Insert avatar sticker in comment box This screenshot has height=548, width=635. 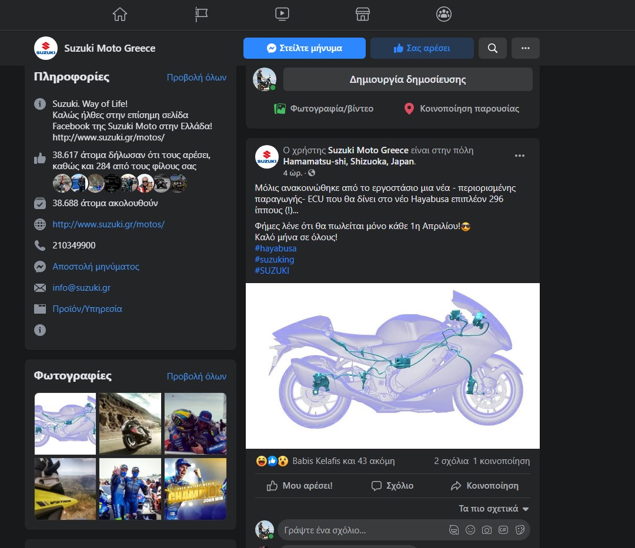coord(454,530)
